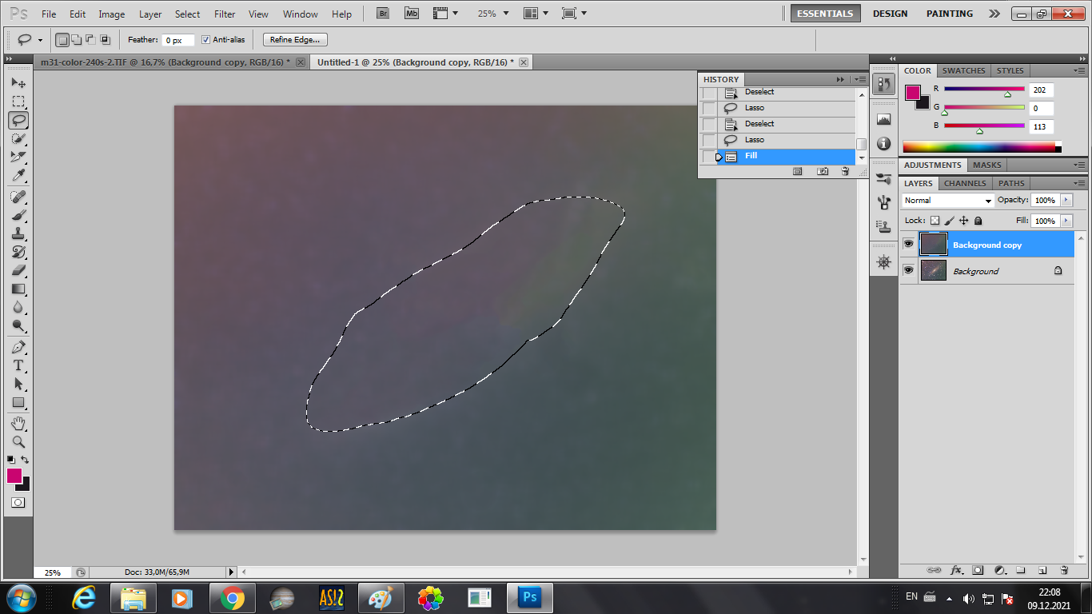Image resolution: width=1092 pixels, height=614 pixels.
Task: Open the Select menu
Action: tap(187, 14)
